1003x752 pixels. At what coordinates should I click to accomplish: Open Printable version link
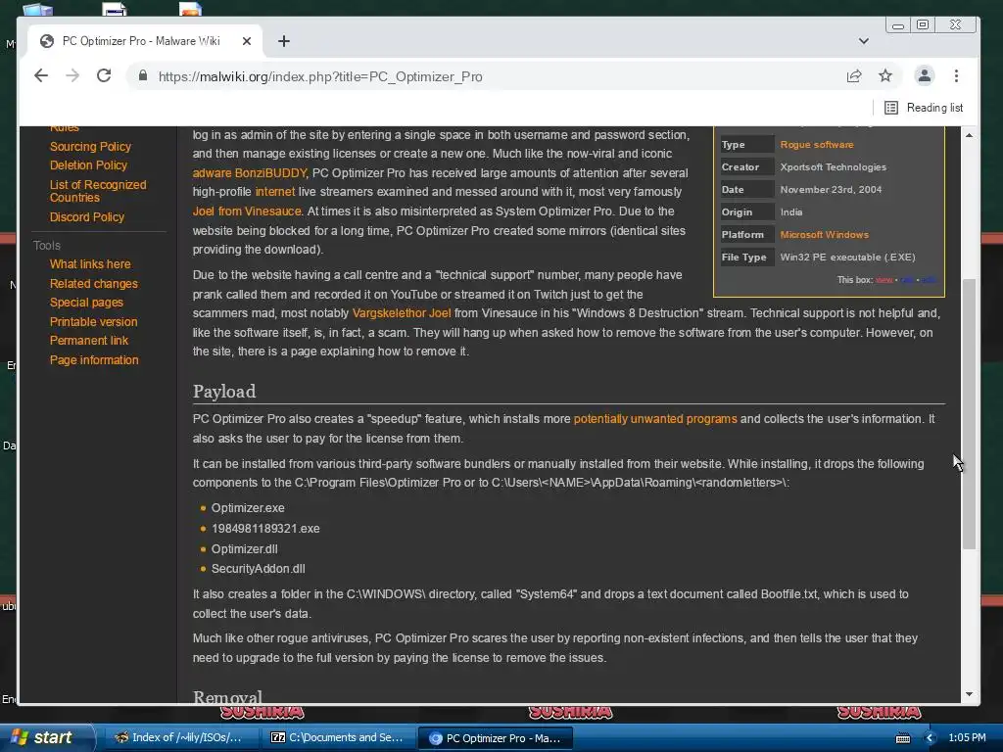(x=93, y=321)
